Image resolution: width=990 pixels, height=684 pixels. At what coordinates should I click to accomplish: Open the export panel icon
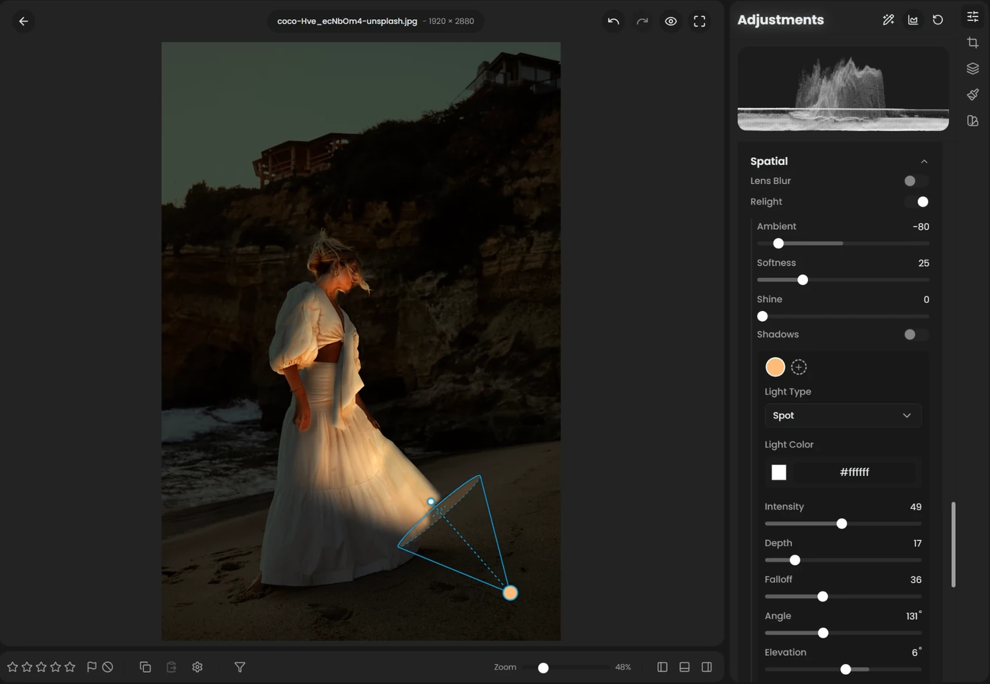[973, 121]
